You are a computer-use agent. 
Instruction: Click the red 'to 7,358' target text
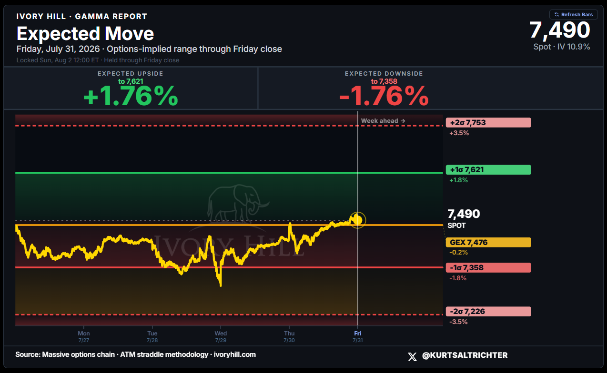point(384,81)
